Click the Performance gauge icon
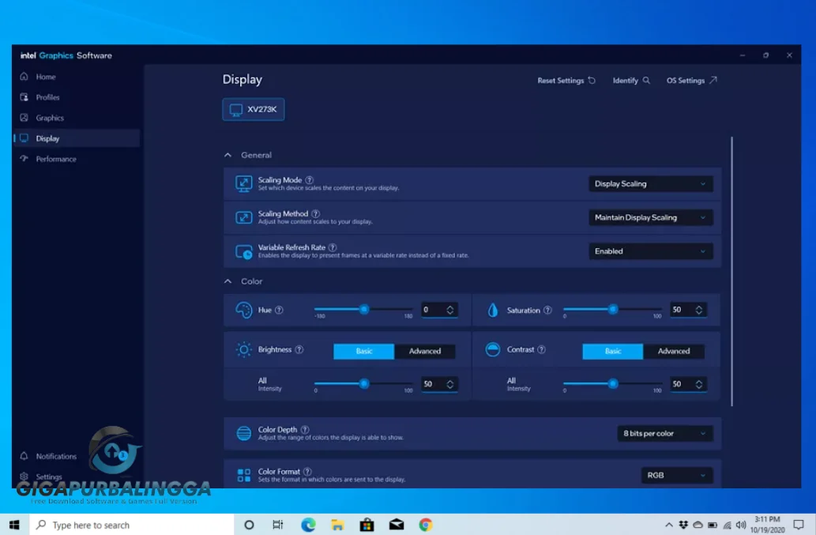 coord(24,159)
